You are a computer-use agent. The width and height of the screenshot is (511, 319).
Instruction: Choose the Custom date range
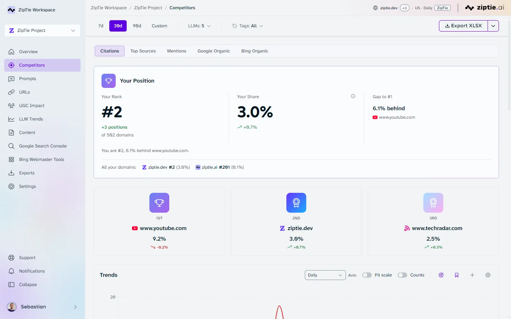pos(159,26)
